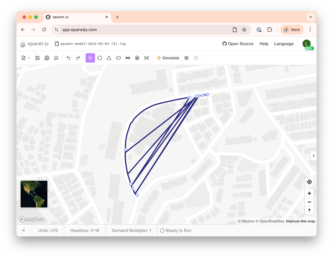Reset map bearing compass button
Screen dimensions: 333x258
(x=310, y=211)
